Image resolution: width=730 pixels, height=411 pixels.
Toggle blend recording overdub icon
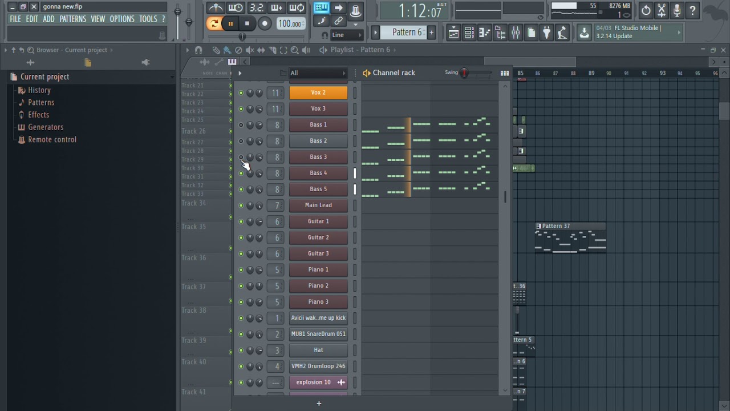coord(277,8)
